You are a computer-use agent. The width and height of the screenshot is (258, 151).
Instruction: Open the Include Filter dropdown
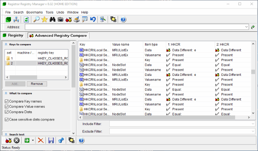point(253,124)
